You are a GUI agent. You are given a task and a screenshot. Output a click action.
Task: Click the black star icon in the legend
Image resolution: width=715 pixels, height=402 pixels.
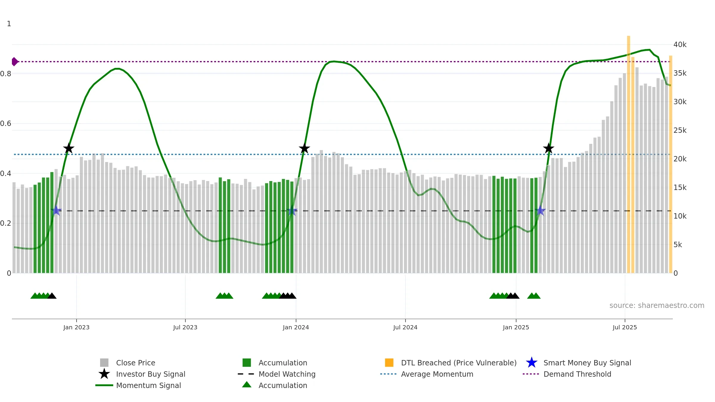coord(104,374)
